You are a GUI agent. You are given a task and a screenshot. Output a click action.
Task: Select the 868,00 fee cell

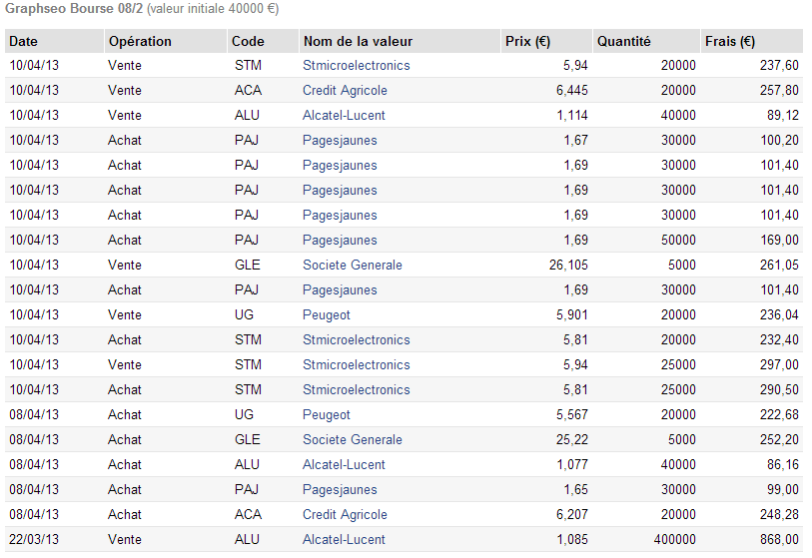click(779, 539)
